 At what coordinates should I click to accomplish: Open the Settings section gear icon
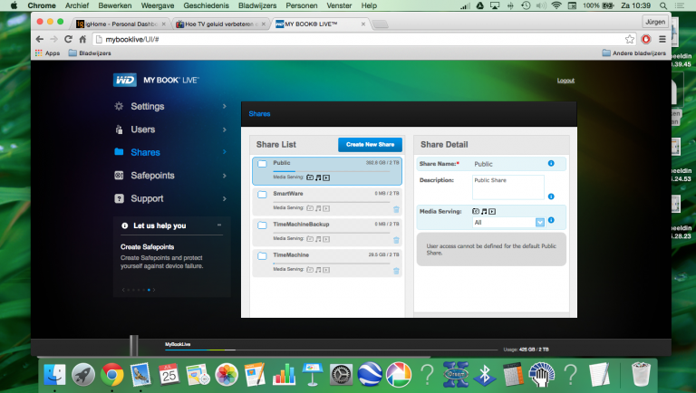[119, 106]
